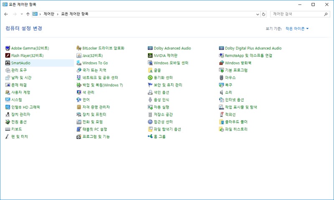Expand the chevron before 제어판 breadcrumb
Viewport: 334px width, 200px height.
click(x=40, y=14)
